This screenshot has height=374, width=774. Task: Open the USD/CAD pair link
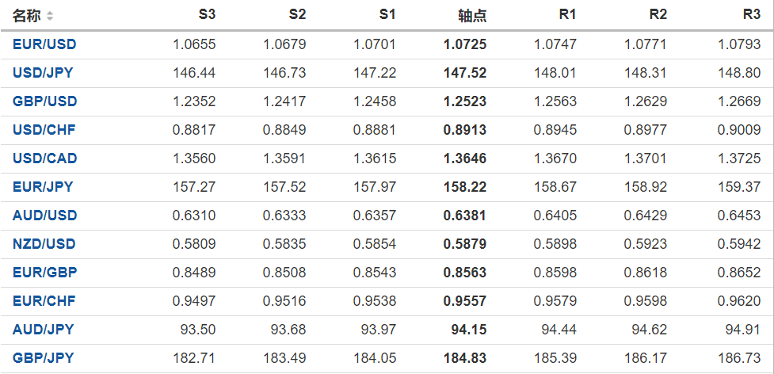click(44, 158)
